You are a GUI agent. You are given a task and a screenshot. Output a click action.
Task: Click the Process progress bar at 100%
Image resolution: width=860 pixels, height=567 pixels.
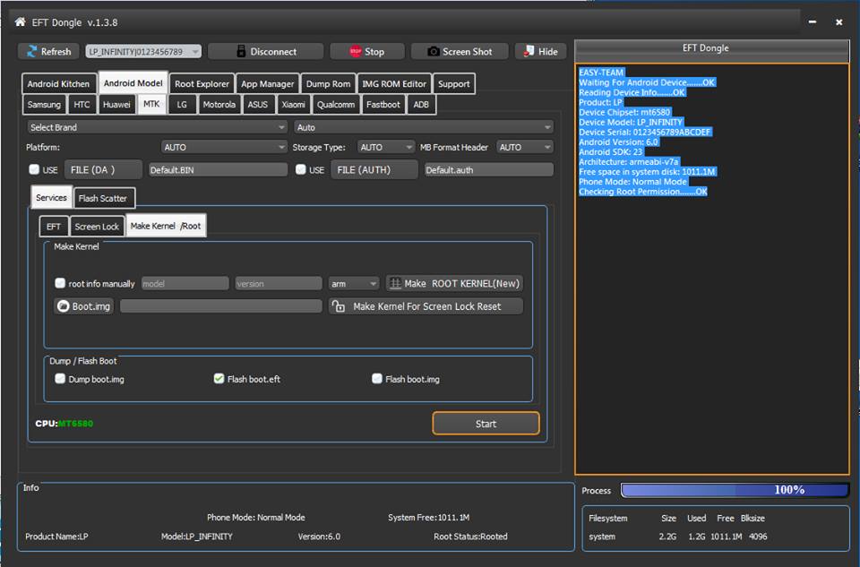[735, 490]
